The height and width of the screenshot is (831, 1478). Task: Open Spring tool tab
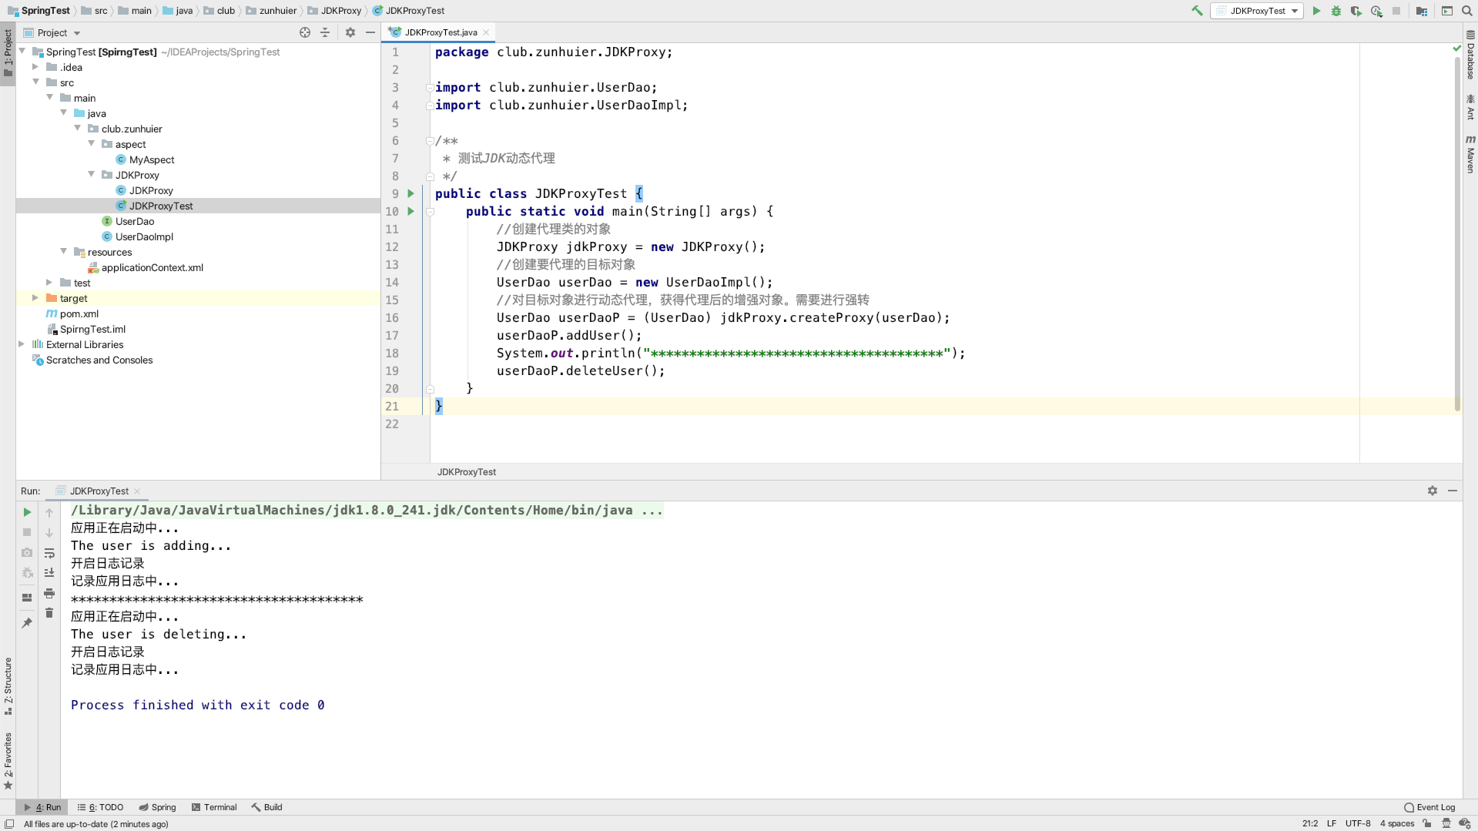(157, 807)
